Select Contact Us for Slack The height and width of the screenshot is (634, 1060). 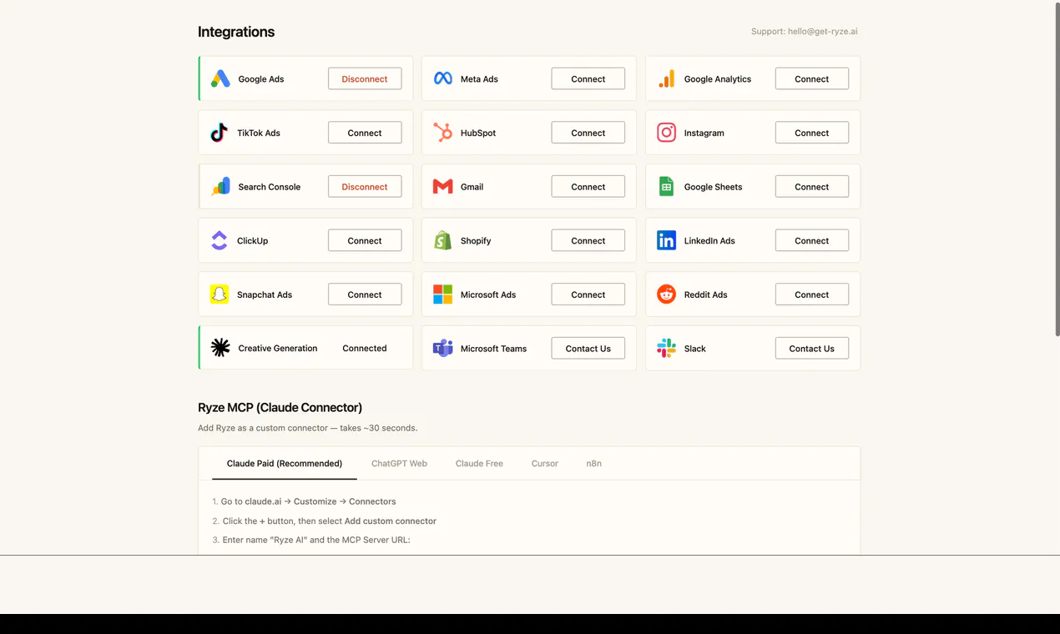point(812,348)
